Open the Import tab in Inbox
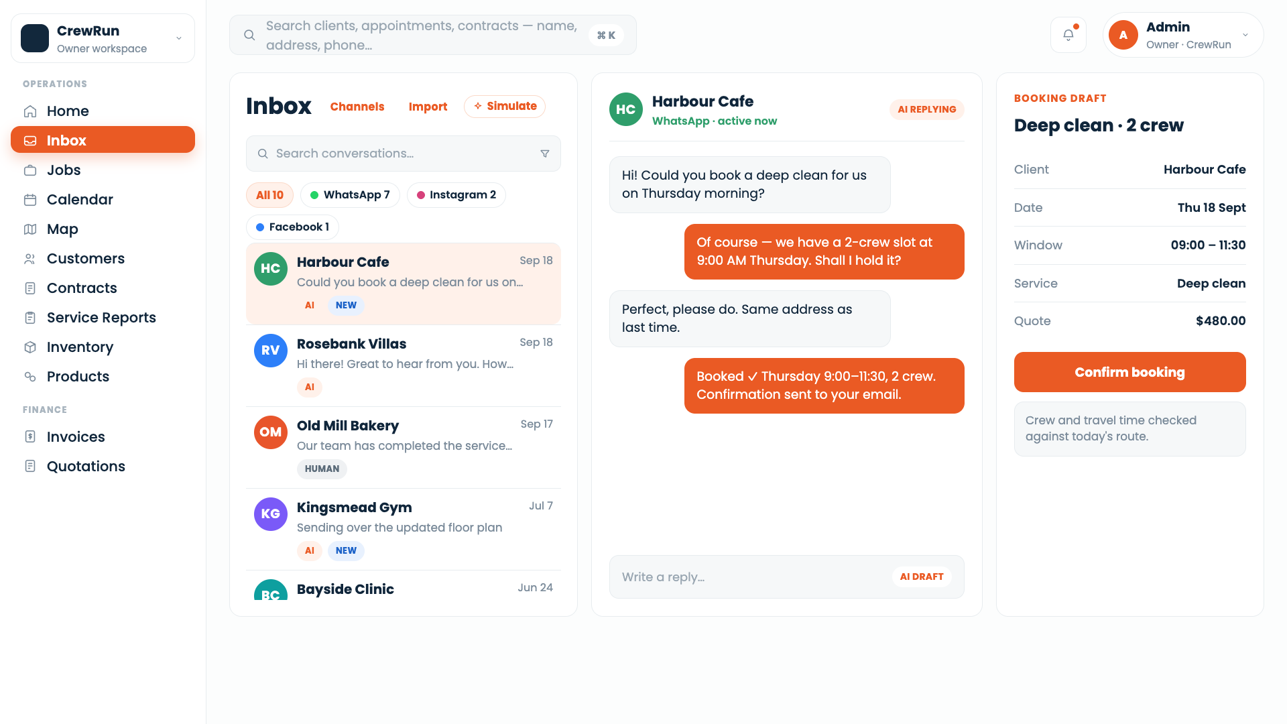The image size is (1287, 724). 428,107
